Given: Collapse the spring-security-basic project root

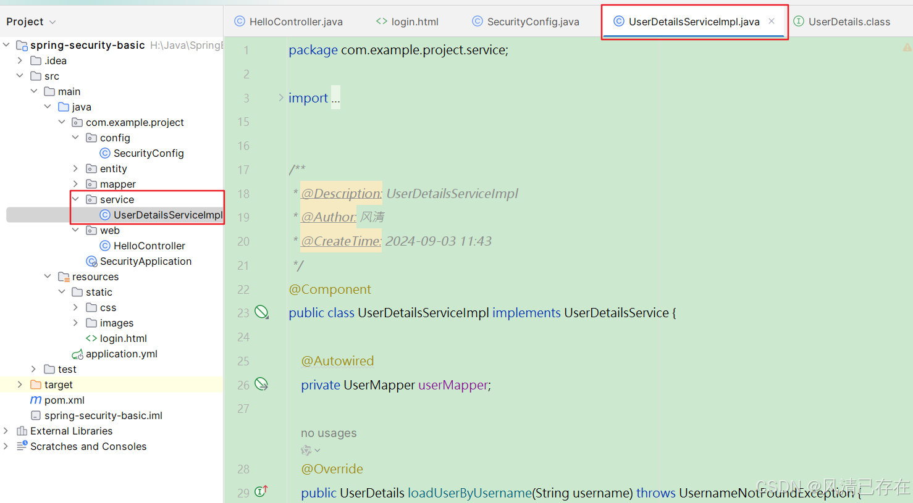Looking at the screenshot, I should pyautogui.click(x=7, y=44).
